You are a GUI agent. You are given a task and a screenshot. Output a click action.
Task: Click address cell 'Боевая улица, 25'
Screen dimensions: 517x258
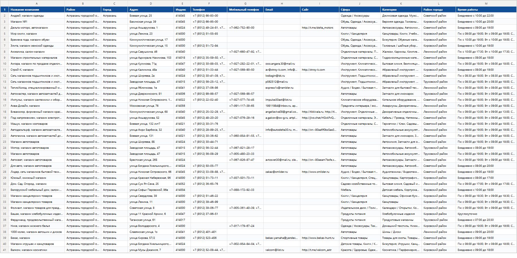(x=151, y=16)
